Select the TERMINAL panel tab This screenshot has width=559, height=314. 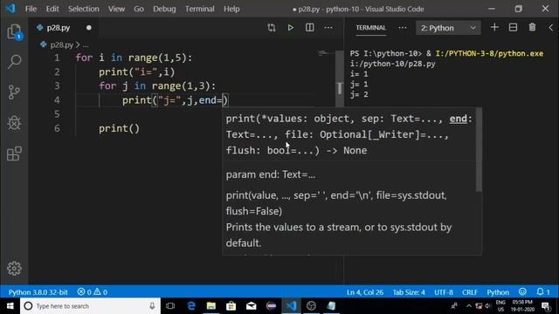pyautogui.click(x=370, y=28)
